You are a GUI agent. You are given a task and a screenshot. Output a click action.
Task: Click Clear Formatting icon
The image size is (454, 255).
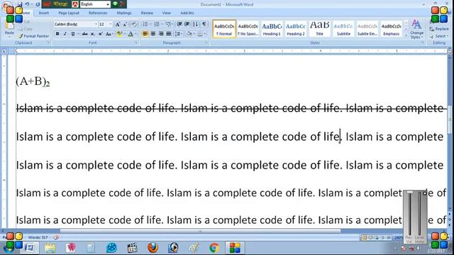tap(134, 24)
